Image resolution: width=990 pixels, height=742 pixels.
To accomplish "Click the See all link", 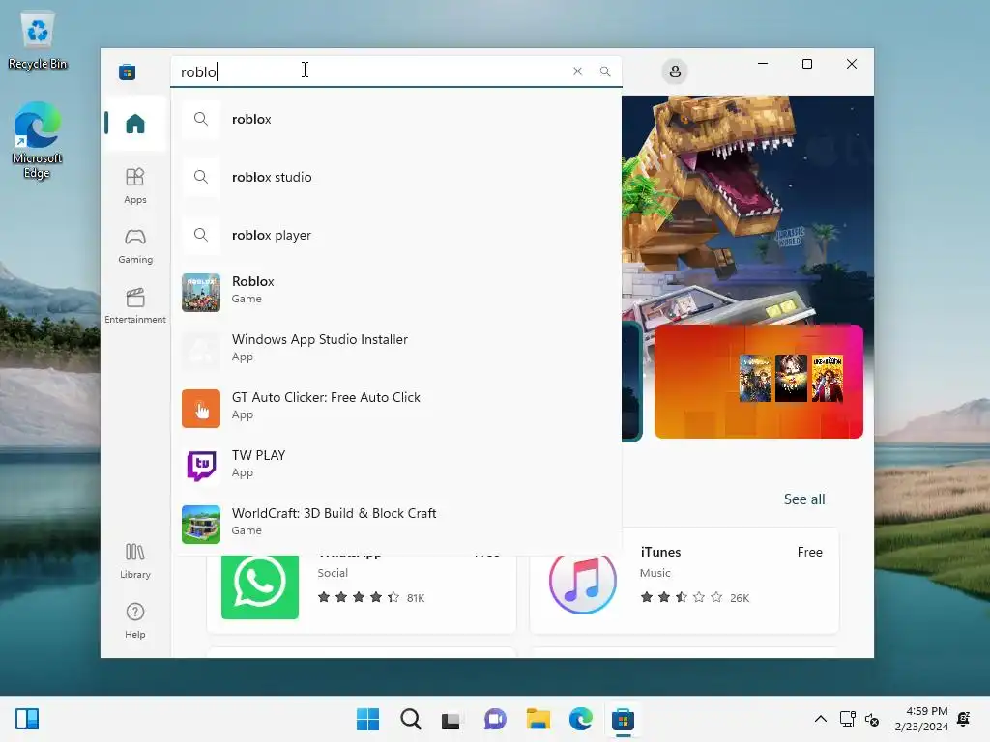I will (804, 499).
